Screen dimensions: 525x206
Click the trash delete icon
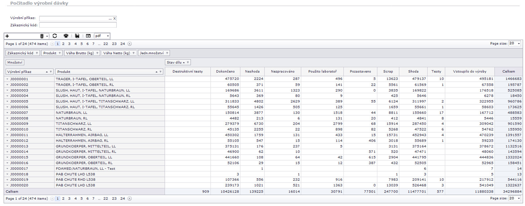(42, 36)
